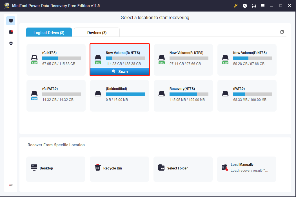Choose Select Folder text
This screenshot has width=296, height=197.
[x=177, y=168]
